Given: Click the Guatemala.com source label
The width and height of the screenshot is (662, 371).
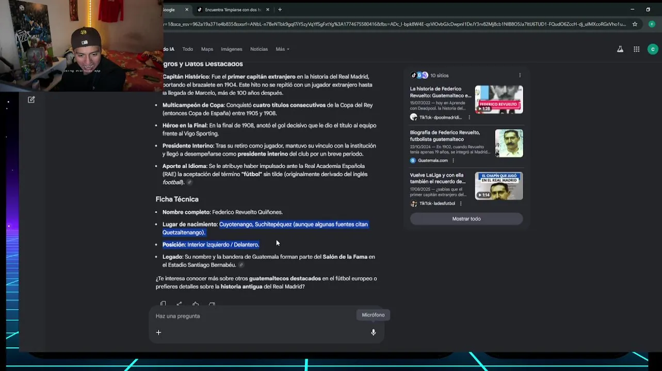Looking at the screenshot, I should [x=432, y=160].
